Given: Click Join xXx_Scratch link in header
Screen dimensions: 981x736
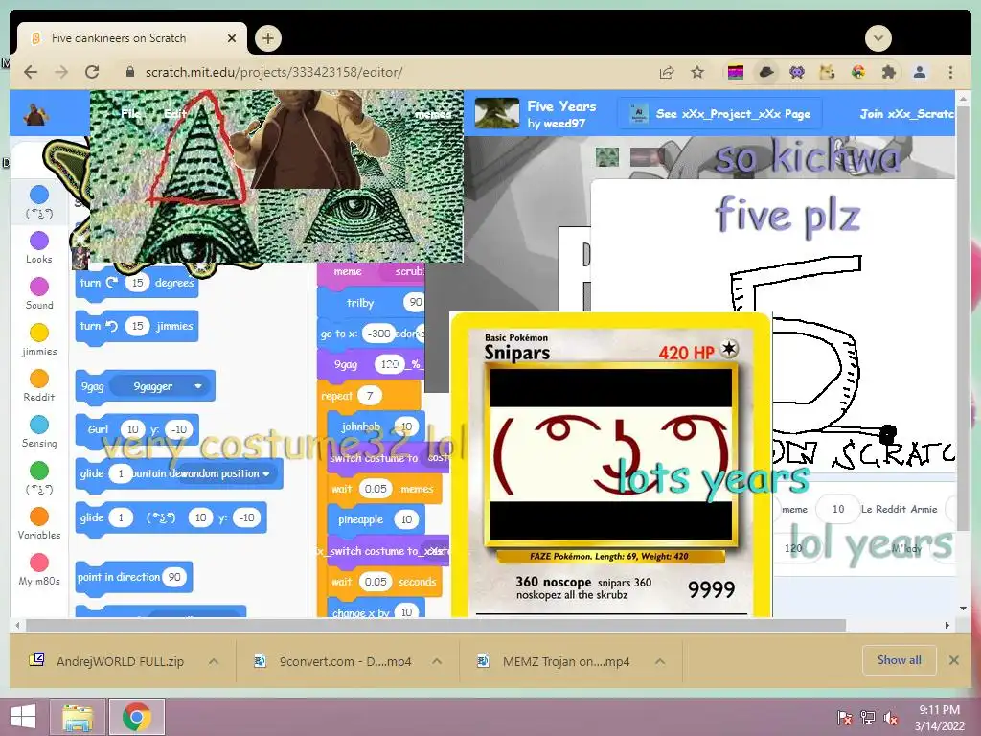Looking at the screenshot, I should pyautogui.click(x=907, y=114).
